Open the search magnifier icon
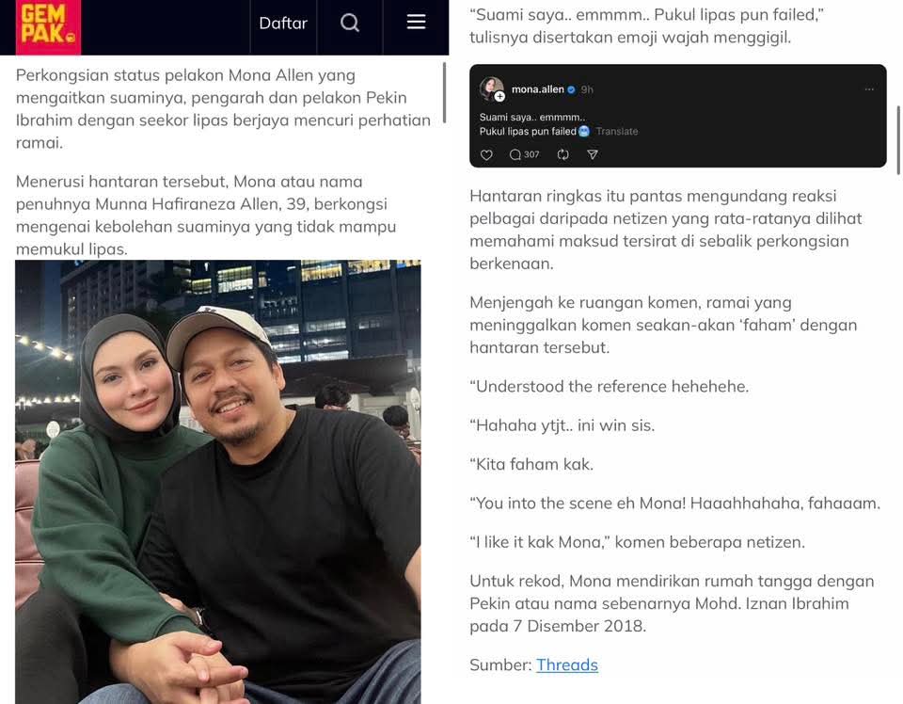Image resolution: width=903 pixels, height=704 pixels. point(350,23)
